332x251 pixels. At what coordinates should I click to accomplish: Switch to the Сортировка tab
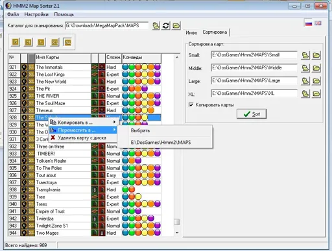tap(215, 32)
